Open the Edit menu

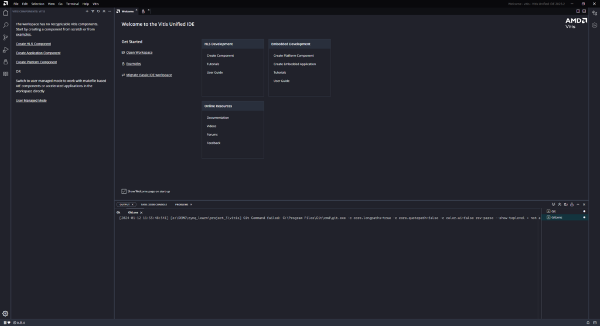[x=25, y=4]
